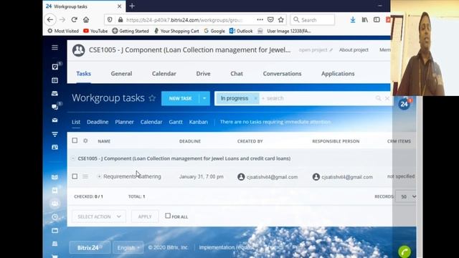Open the funnel icon in left sidebar
This screenshot has width=459, height=258.
[55, 134]
